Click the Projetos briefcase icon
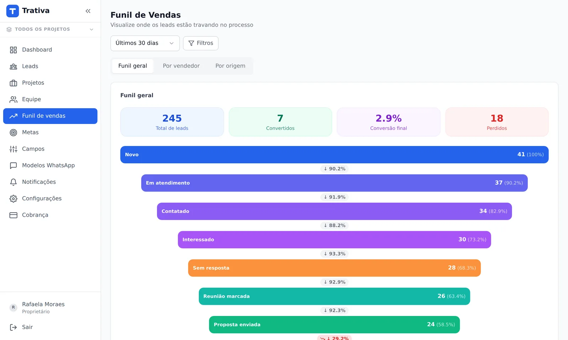This screenshot has height=340, width=568. coord(13,83)
